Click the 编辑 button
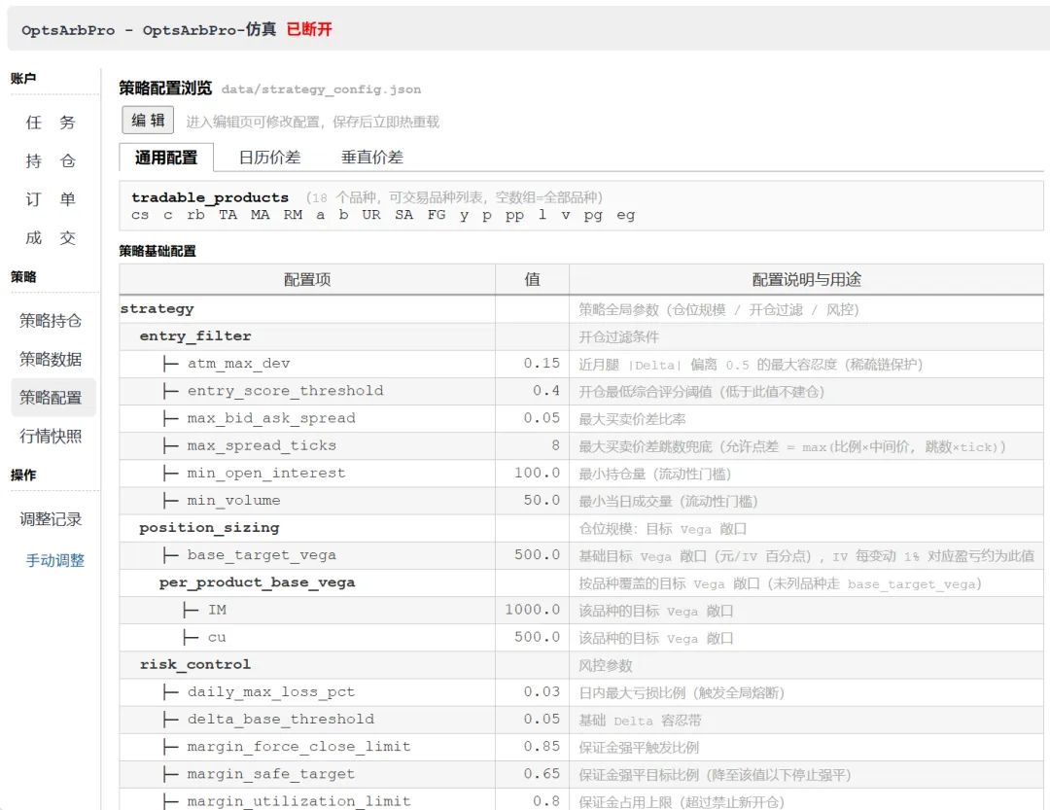1050x810 pixels. click(x=148, y=121)
